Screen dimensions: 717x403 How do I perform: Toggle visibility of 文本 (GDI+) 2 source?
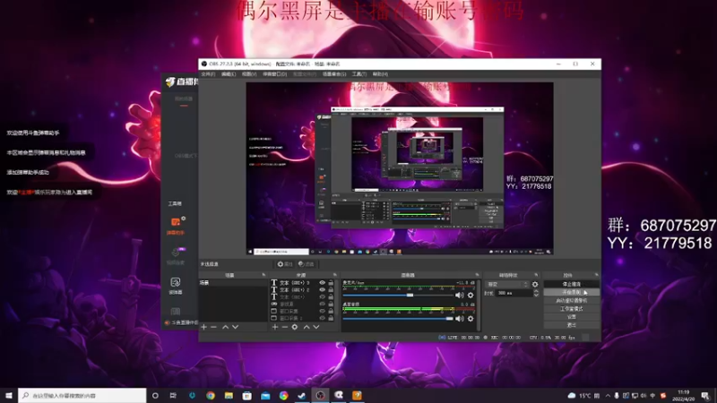point(323,289)
